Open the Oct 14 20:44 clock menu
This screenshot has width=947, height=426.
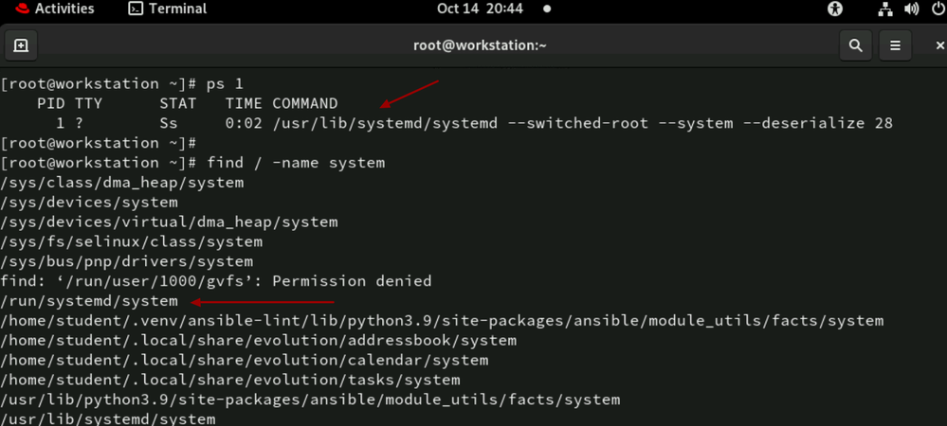pos(480,9)
